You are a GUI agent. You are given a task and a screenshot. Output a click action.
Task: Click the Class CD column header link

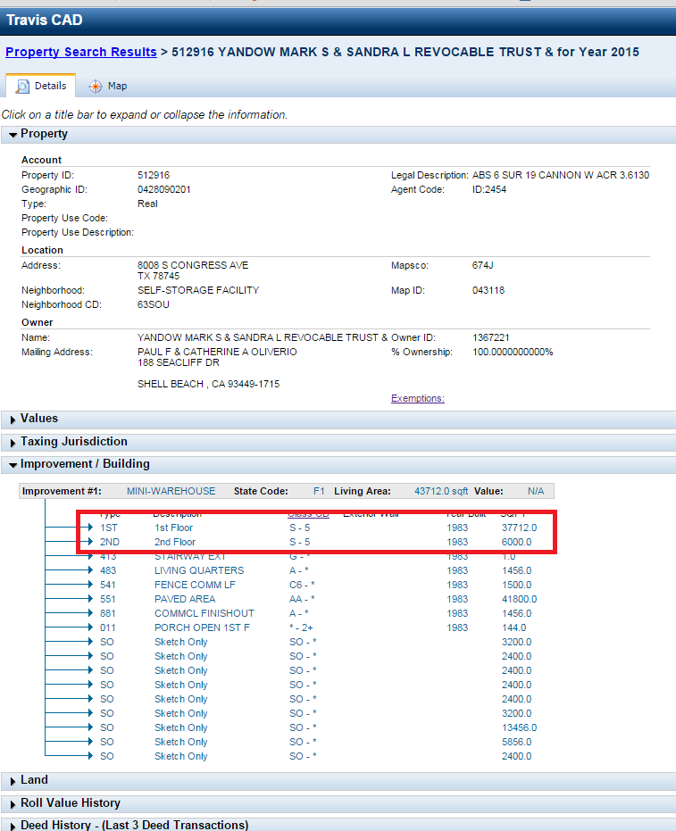point(308,513)
